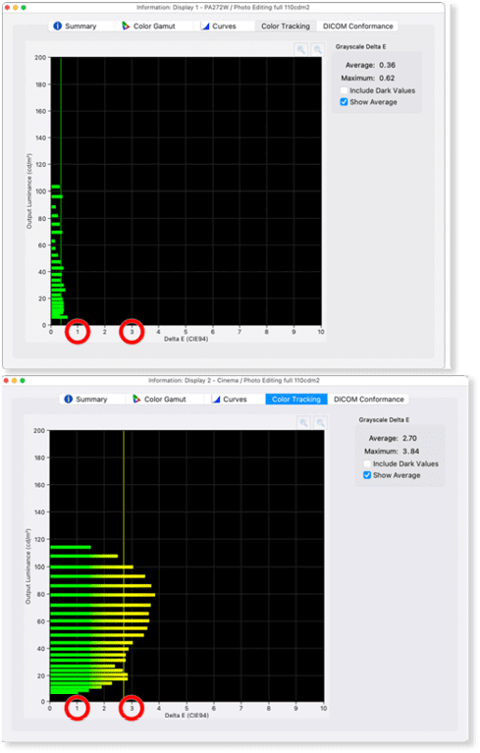This screenshot has width=480, height=753.
Task: Click zoom in magnifier in top chart
Action: click(301, 49)
